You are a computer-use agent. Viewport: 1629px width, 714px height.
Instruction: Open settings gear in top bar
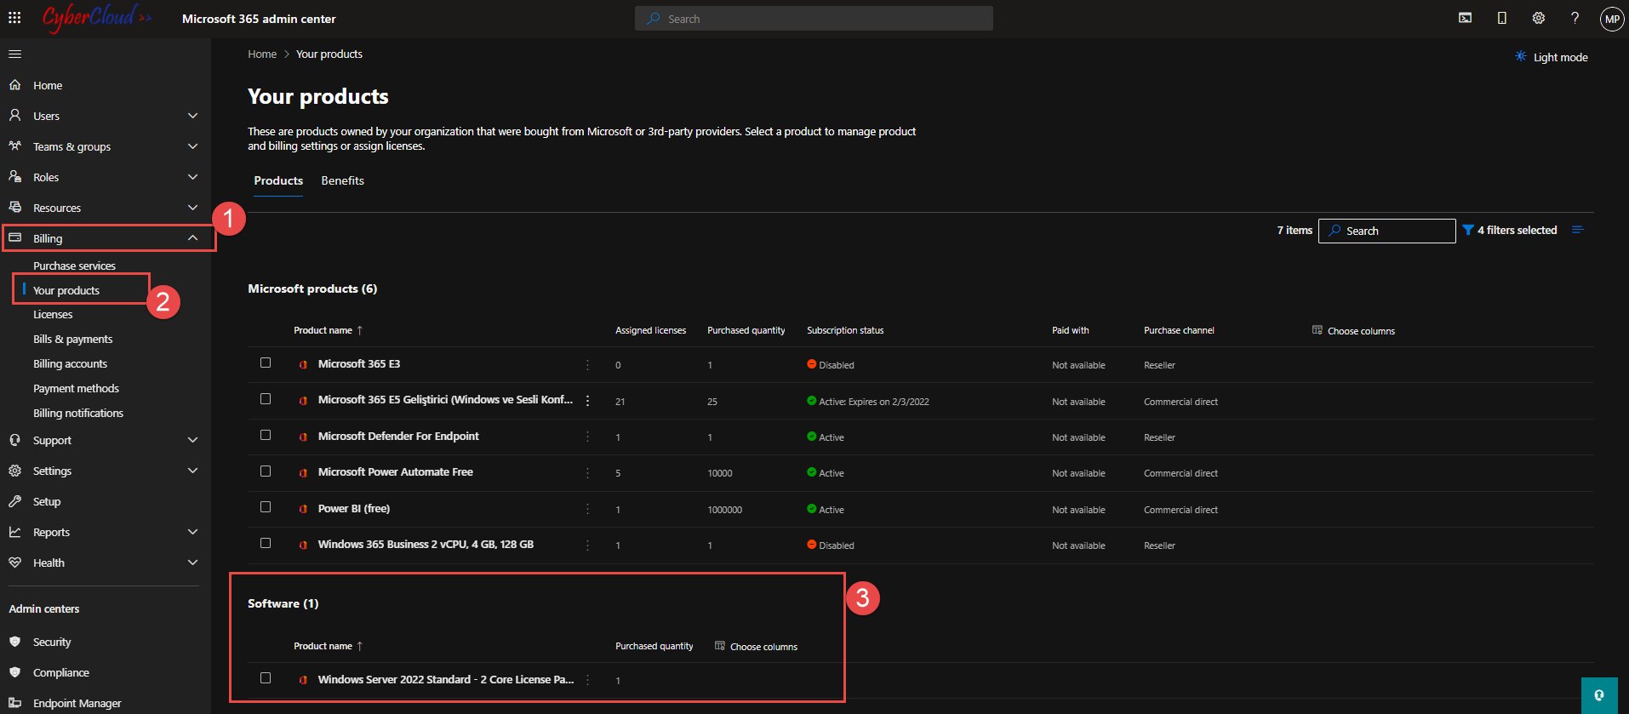pyautogui.click(x=1539, y=18)
